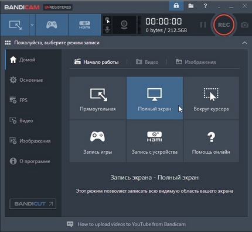This screenshot has width=252, height=232.
Task: Choose the Запись с устройства tile
Action: 155,141
